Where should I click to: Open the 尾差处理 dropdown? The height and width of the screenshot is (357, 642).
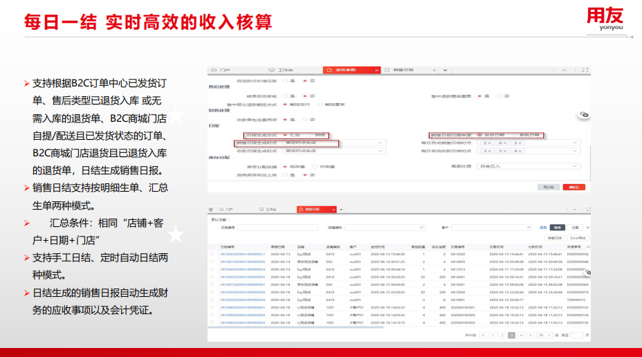click(x=529, y=166)
